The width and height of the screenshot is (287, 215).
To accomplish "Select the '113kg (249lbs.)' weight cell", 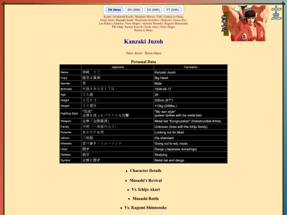I will coord(190,106).
